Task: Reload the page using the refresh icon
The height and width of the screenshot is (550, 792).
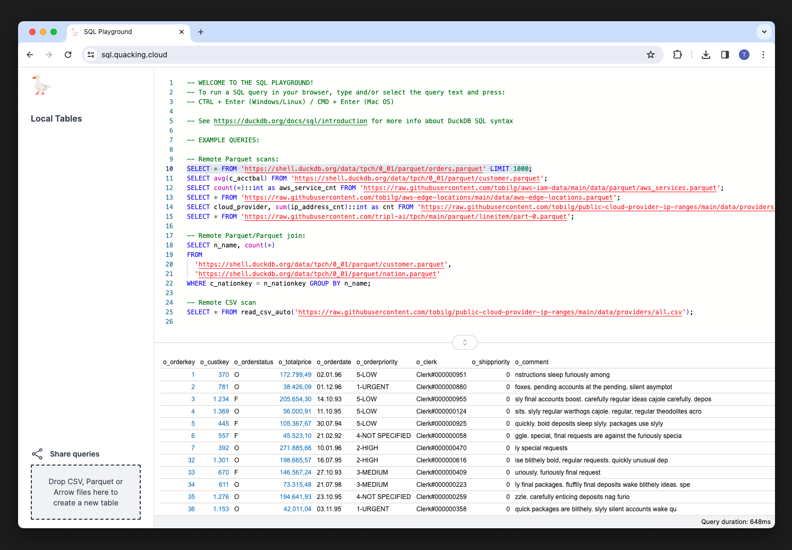Action: pyautogui.click(x=68, y=55)
